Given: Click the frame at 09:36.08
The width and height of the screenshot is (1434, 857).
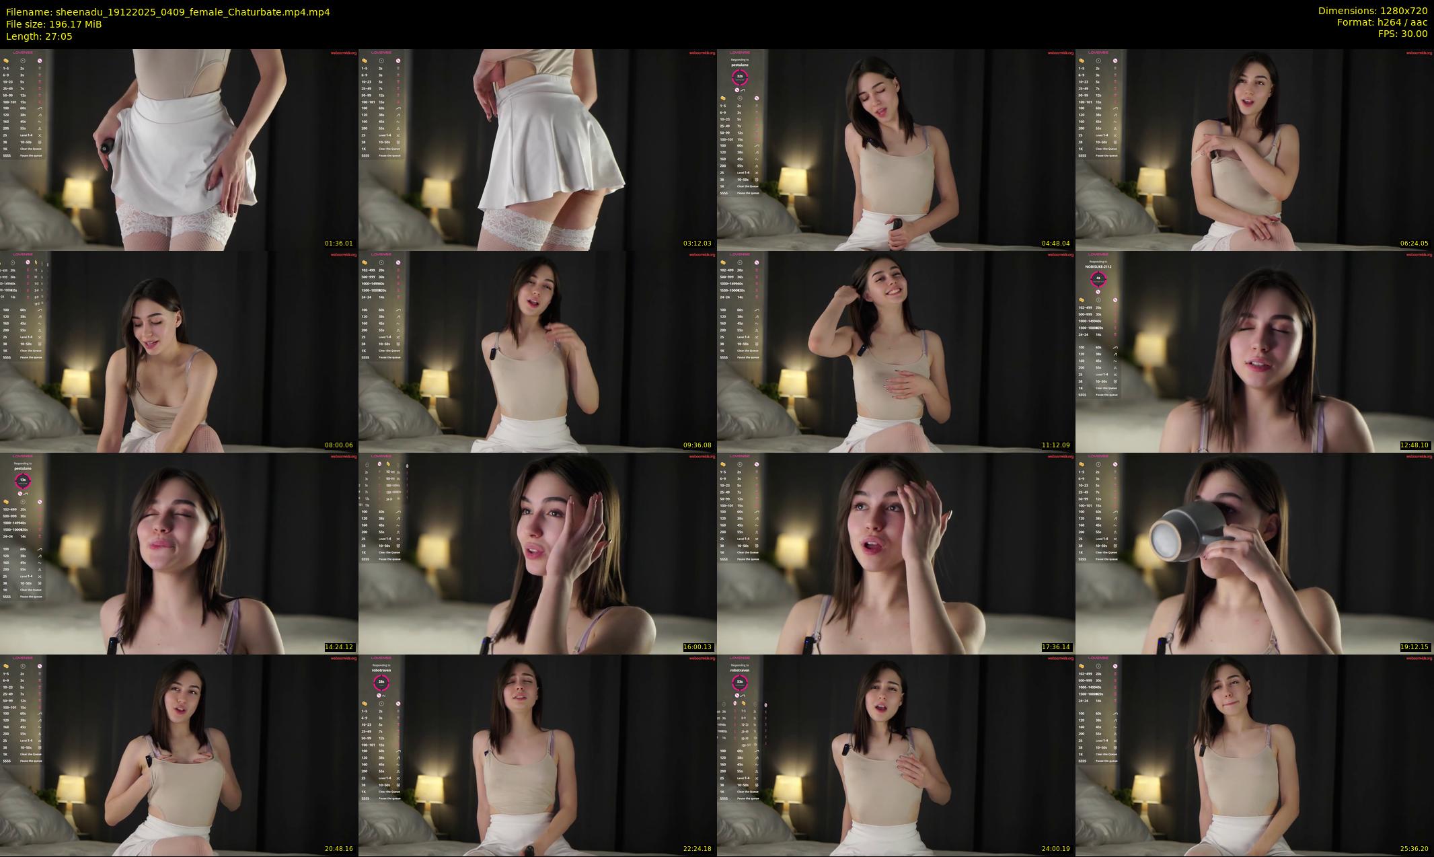Looking at the screenshot, I should (537, 351).
